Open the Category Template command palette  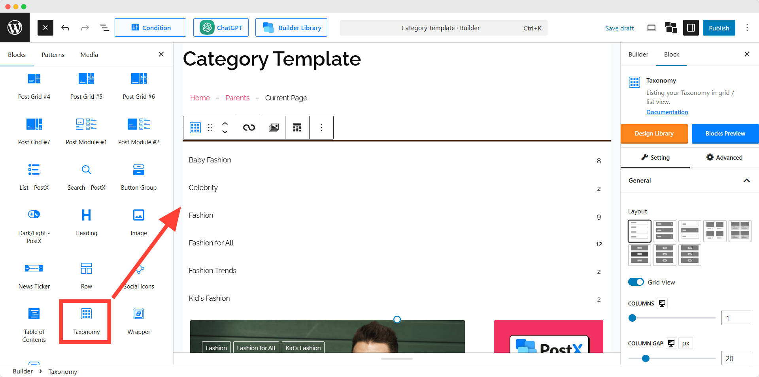444,28
